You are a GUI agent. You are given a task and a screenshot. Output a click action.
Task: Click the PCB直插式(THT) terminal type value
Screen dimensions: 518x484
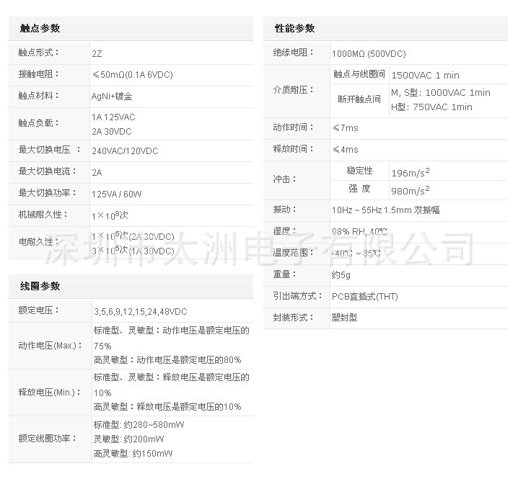pyautogui.click(x=364, y=296)
